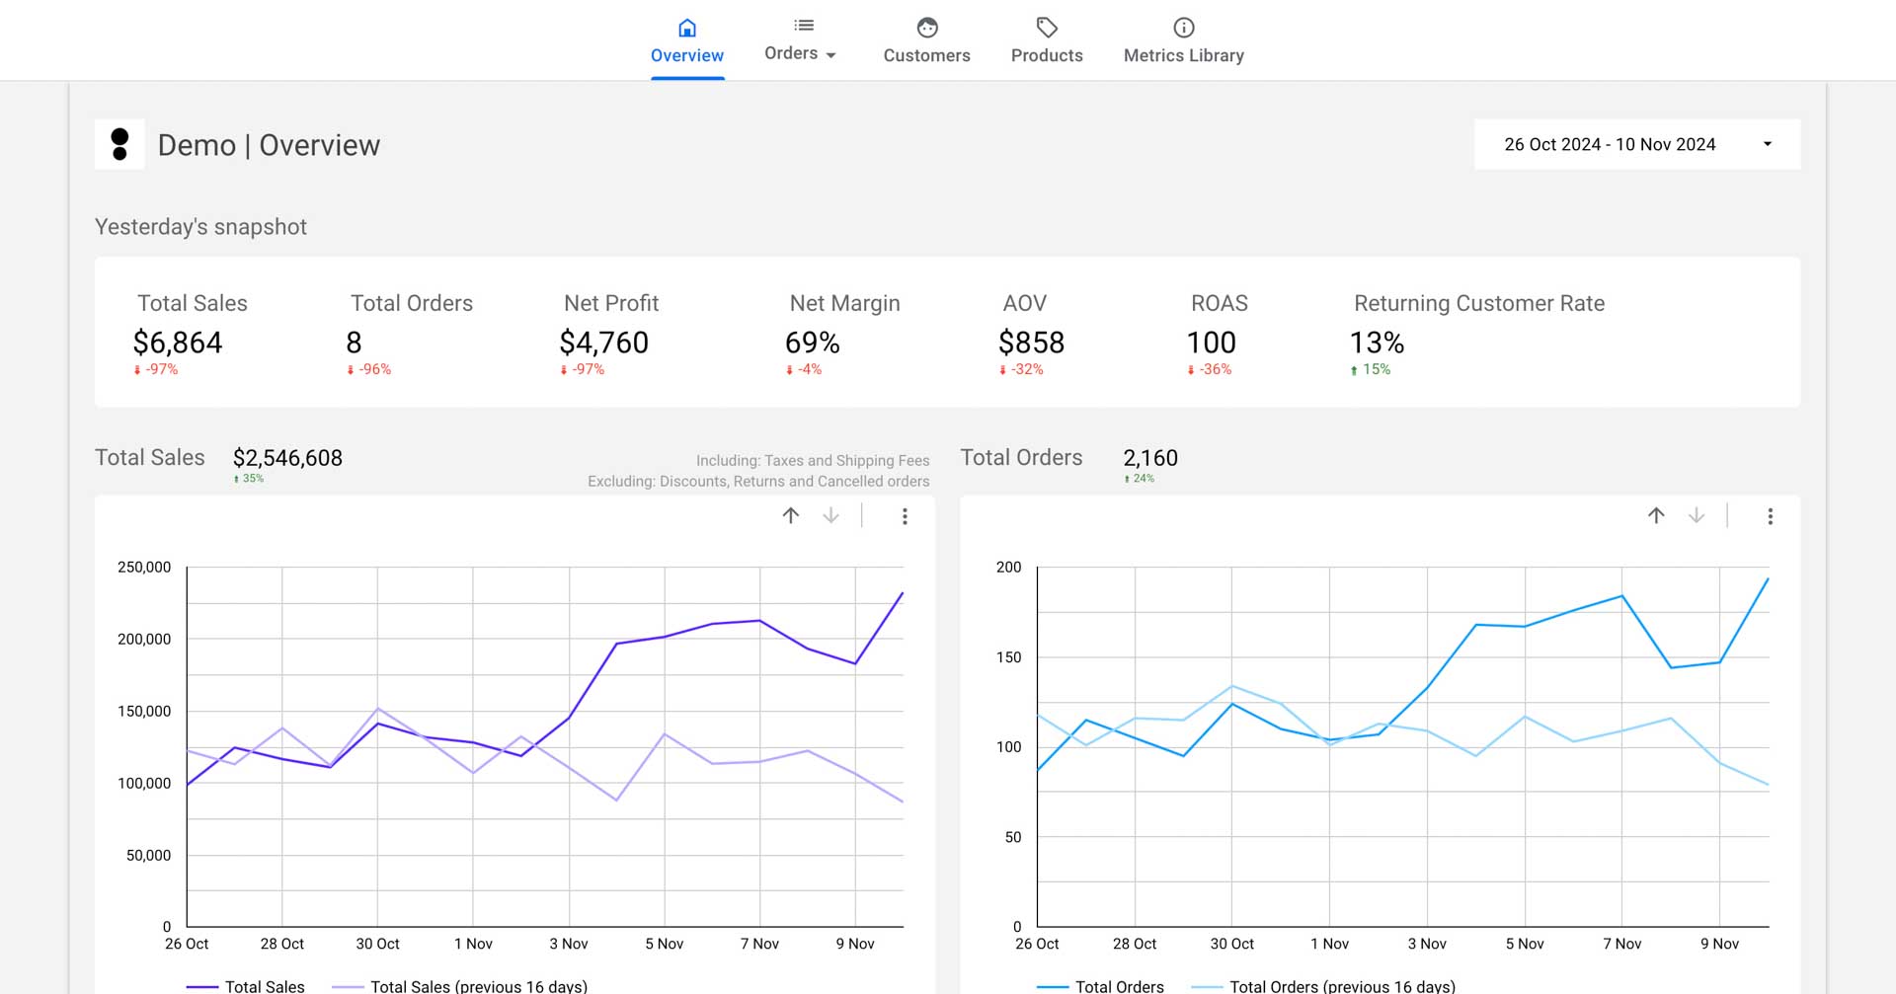Drill down in Total Sales chart
This screenshot has height=994, width=1896.
click(x=831, y=515)
